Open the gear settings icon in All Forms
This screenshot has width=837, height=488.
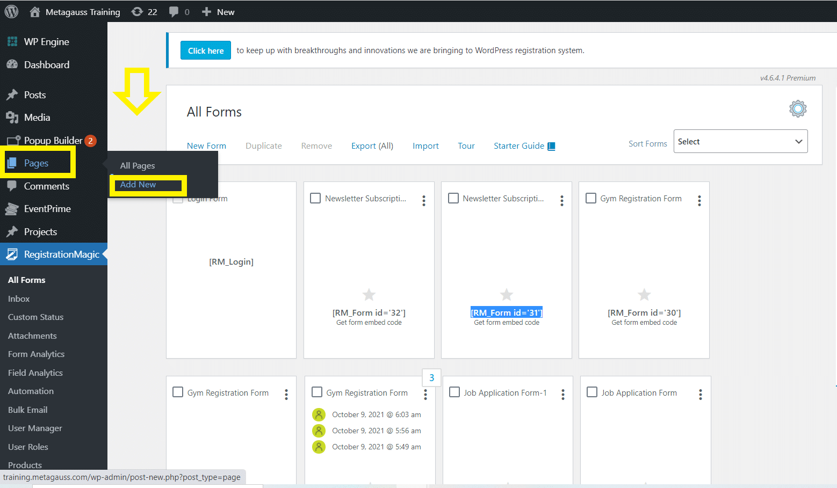[798, 109]
